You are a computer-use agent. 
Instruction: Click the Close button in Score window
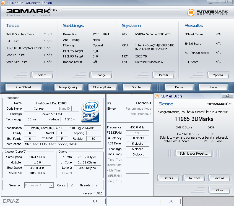pos(220,190)
